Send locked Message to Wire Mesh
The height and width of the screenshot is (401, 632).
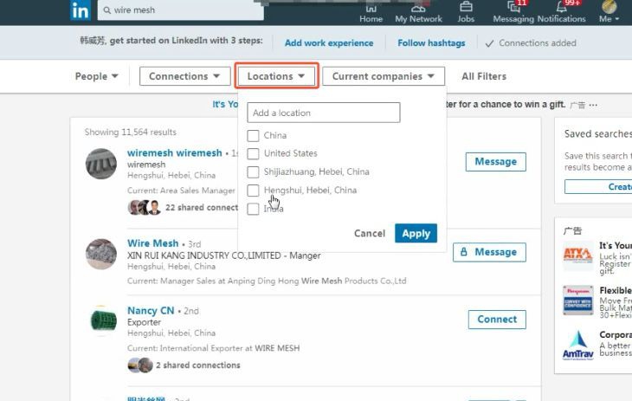click(489, 252)
